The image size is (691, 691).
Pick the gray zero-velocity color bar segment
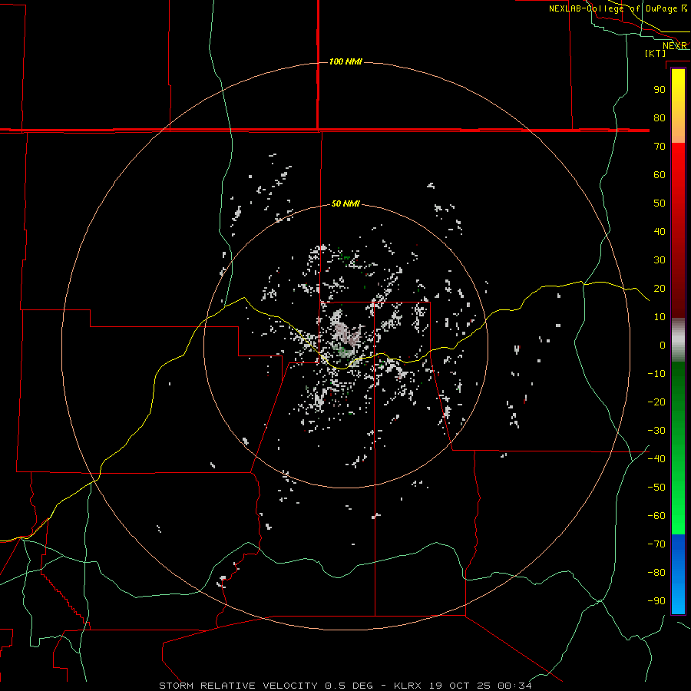click(678, 340)
